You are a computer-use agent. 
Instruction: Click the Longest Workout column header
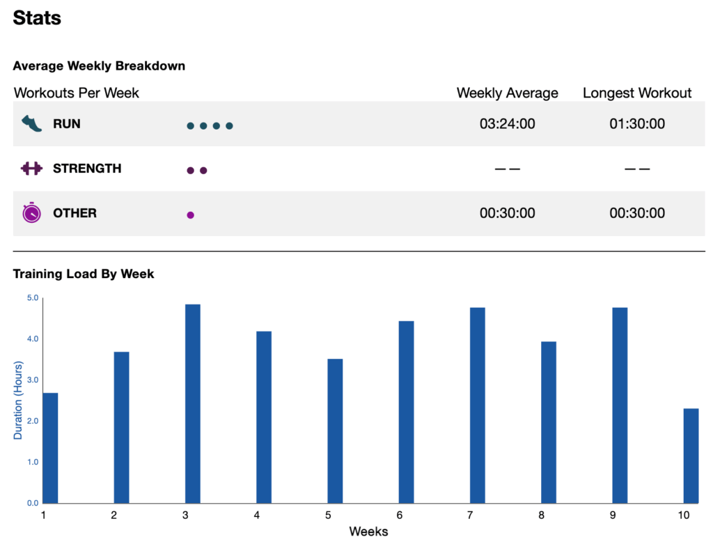[637, 93]
